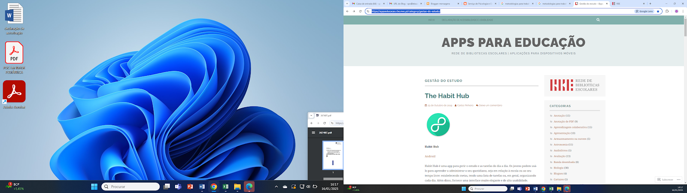The width and height of the screenshot is (687, 193).
Task: Click the Procurar taskbar search box
Action: 131,187
